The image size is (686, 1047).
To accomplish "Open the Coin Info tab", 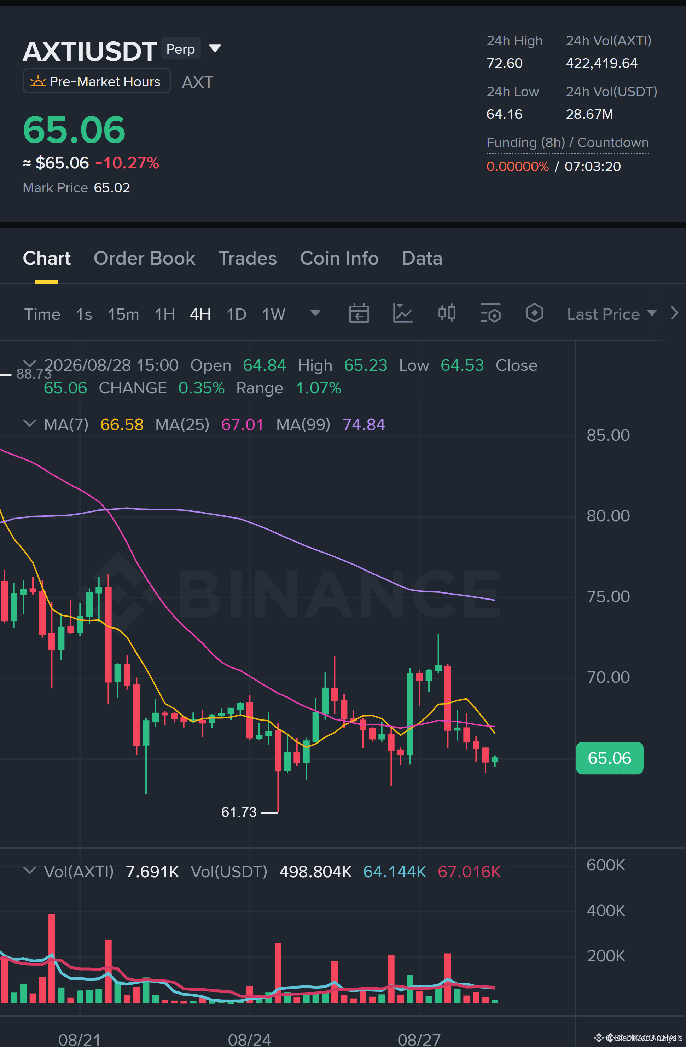I will (x=339, y=258).
